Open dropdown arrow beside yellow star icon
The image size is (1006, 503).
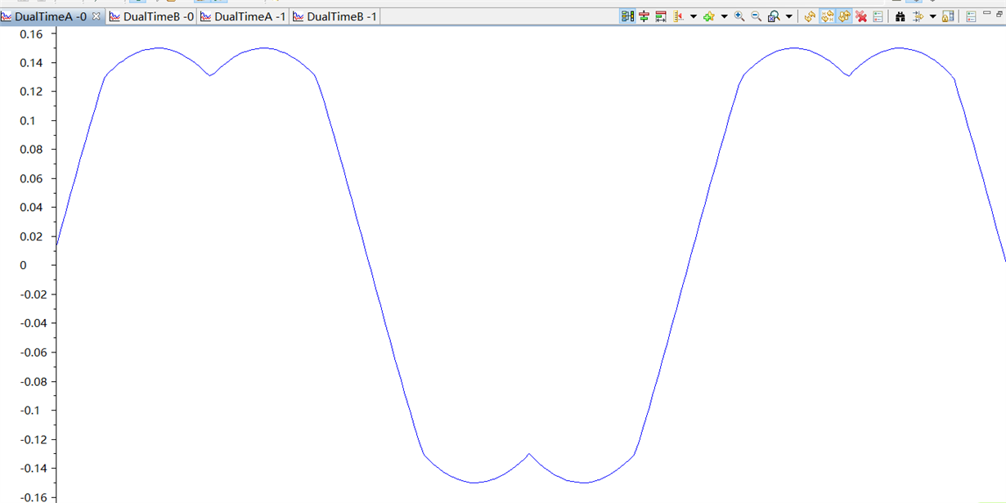point(724,16)
